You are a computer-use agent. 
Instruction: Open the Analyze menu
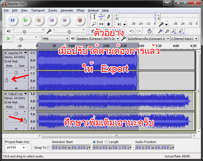tap(93, 10)
